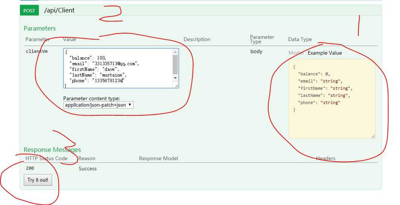Switch to the Example Value tab
Viewport: 400px width, 205px height.
click(325, 53)
